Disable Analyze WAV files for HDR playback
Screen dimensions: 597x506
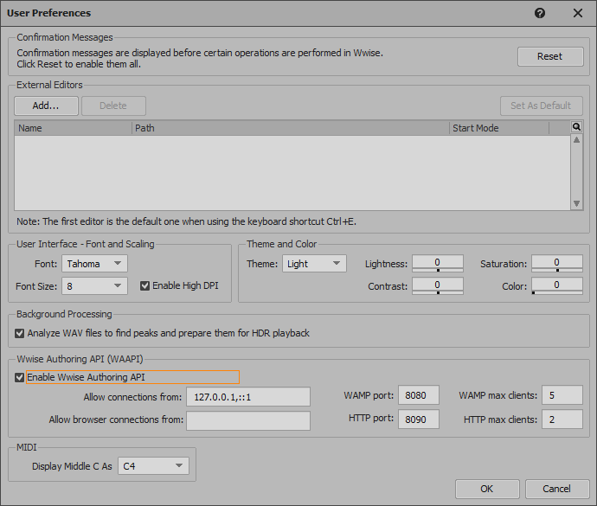pyautogui.click(x=20, y=333)
